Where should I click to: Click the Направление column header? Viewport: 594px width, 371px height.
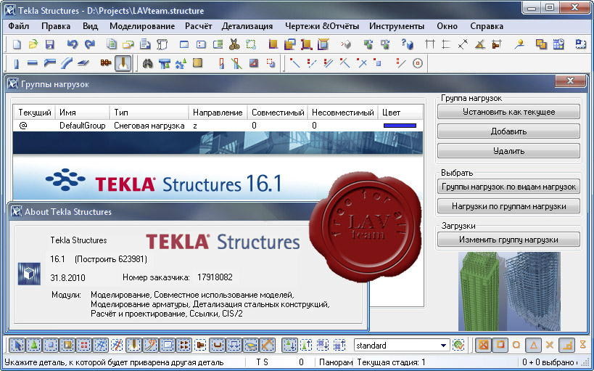pyautogui.click(x=218, y=113)
